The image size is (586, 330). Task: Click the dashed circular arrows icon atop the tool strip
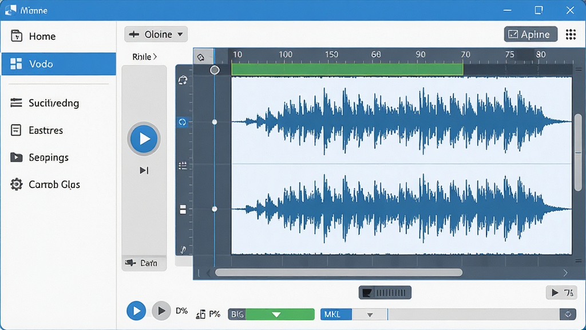pos(183,80)
